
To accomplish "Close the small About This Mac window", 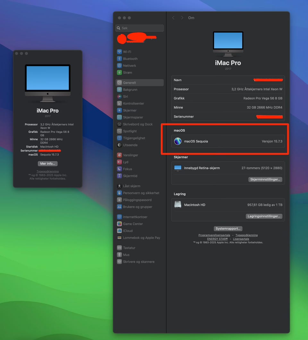I will (16, 53).
